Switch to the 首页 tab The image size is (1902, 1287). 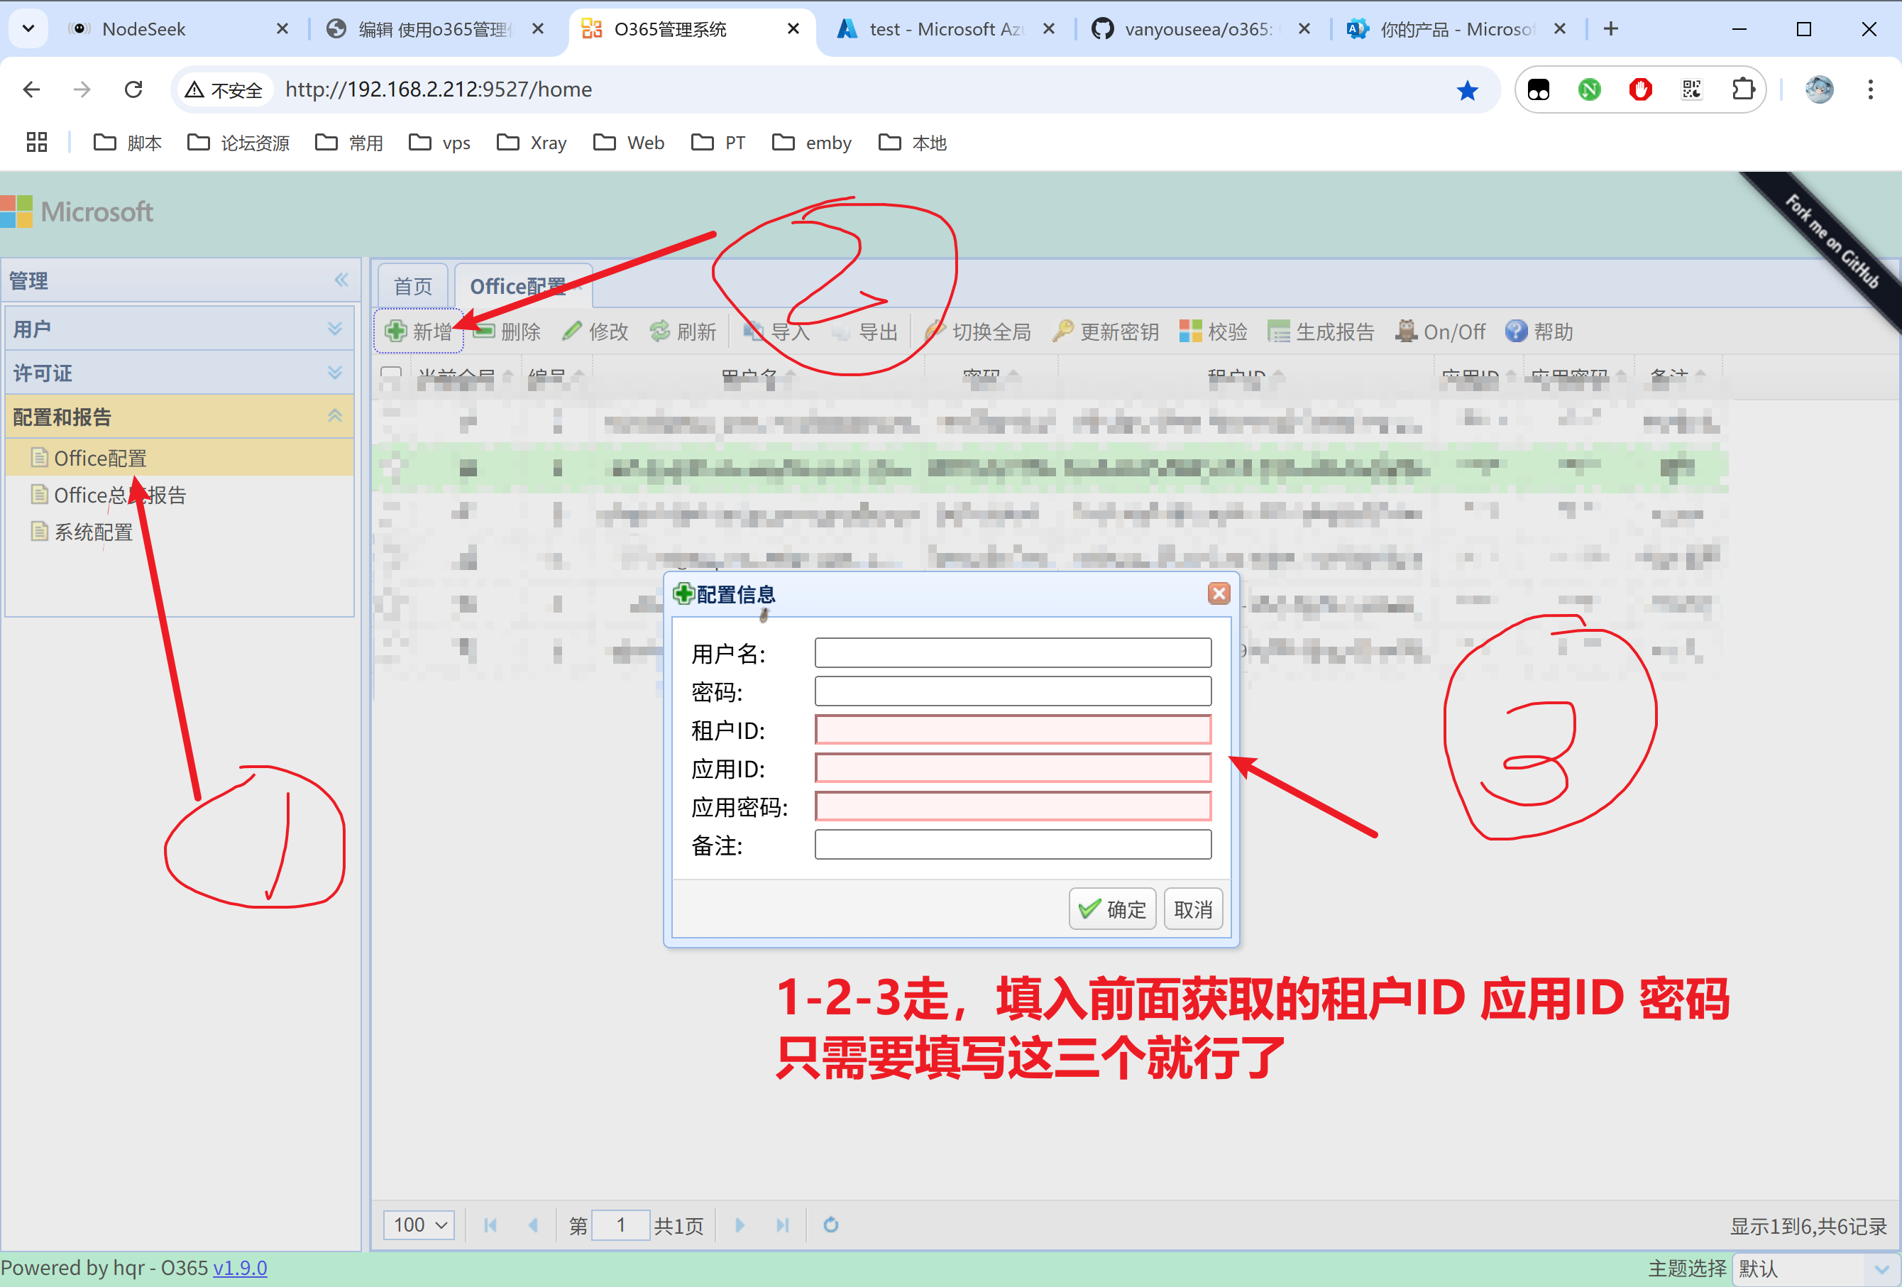(x=413, y=286)
